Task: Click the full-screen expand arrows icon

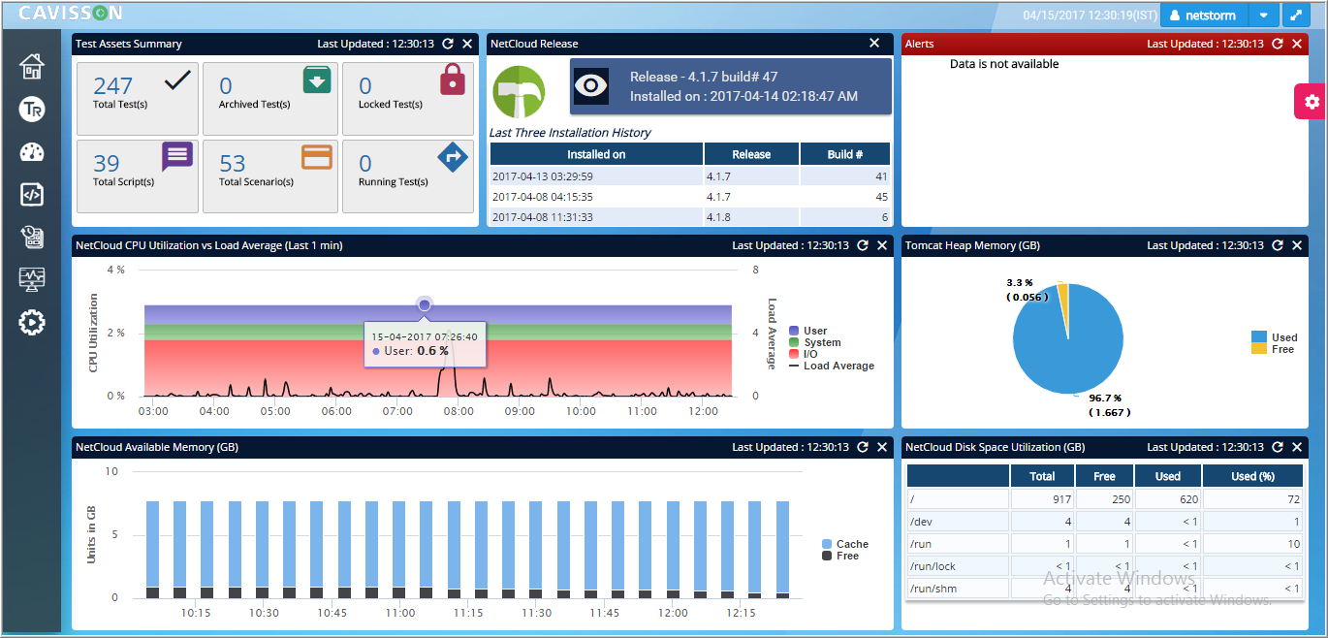Action: (x=1296, y=16)
